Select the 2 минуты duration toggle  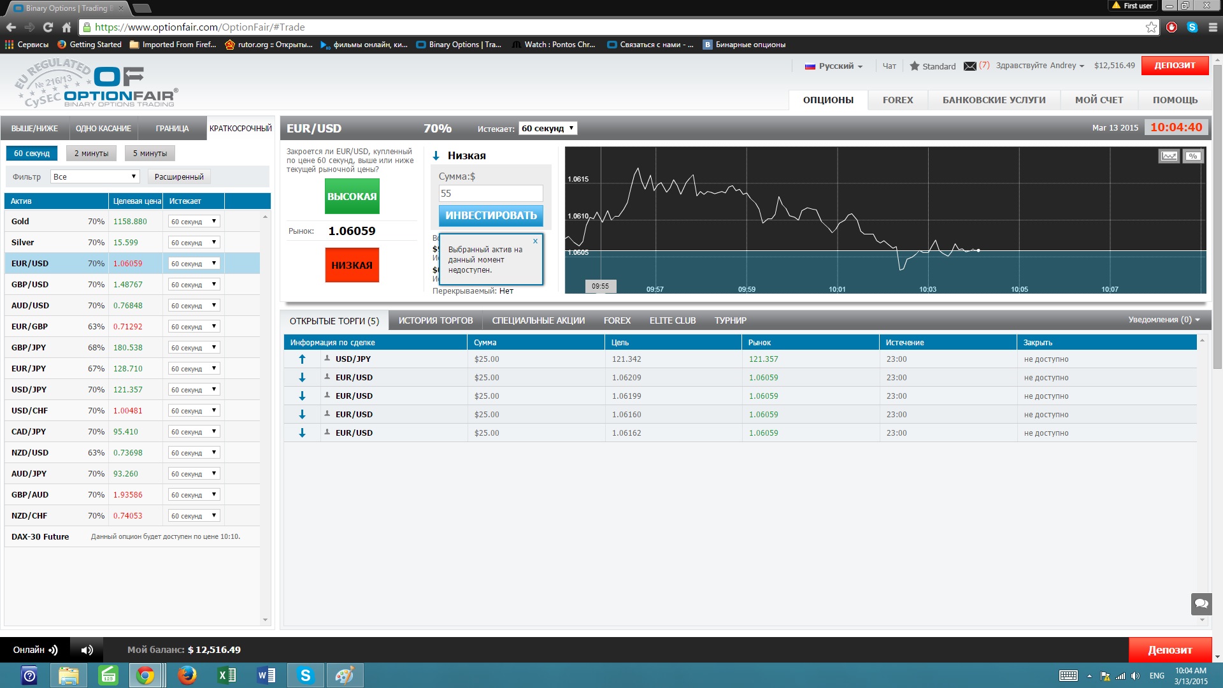pos(91,154)
